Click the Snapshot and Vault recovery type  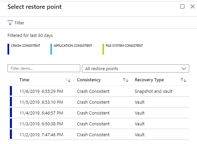[x=153, y=91]
